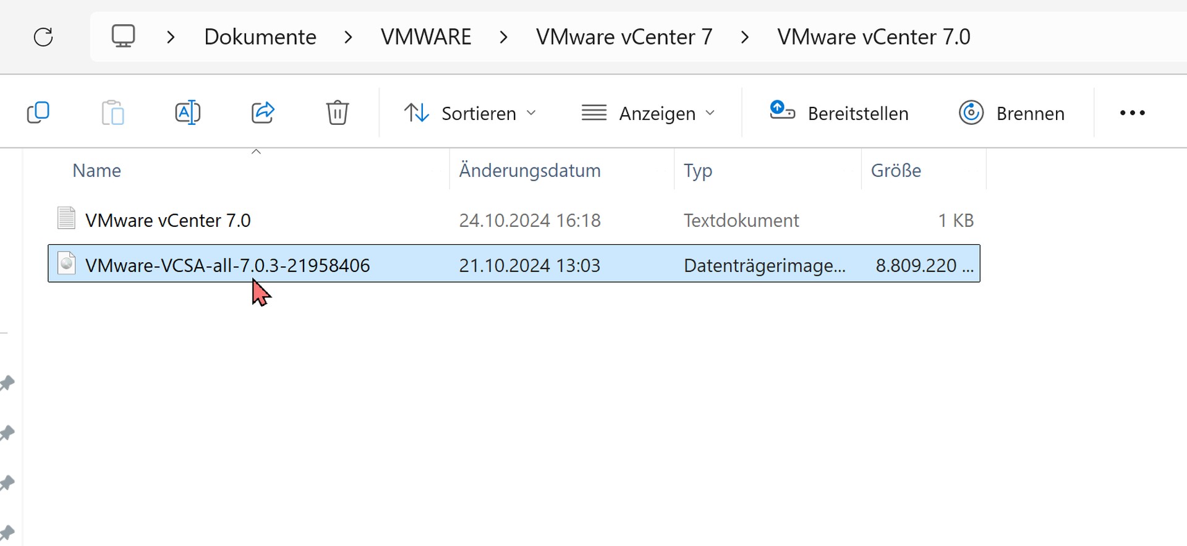Expand chevron after VMWARE breadcrumb

point(503,37)
